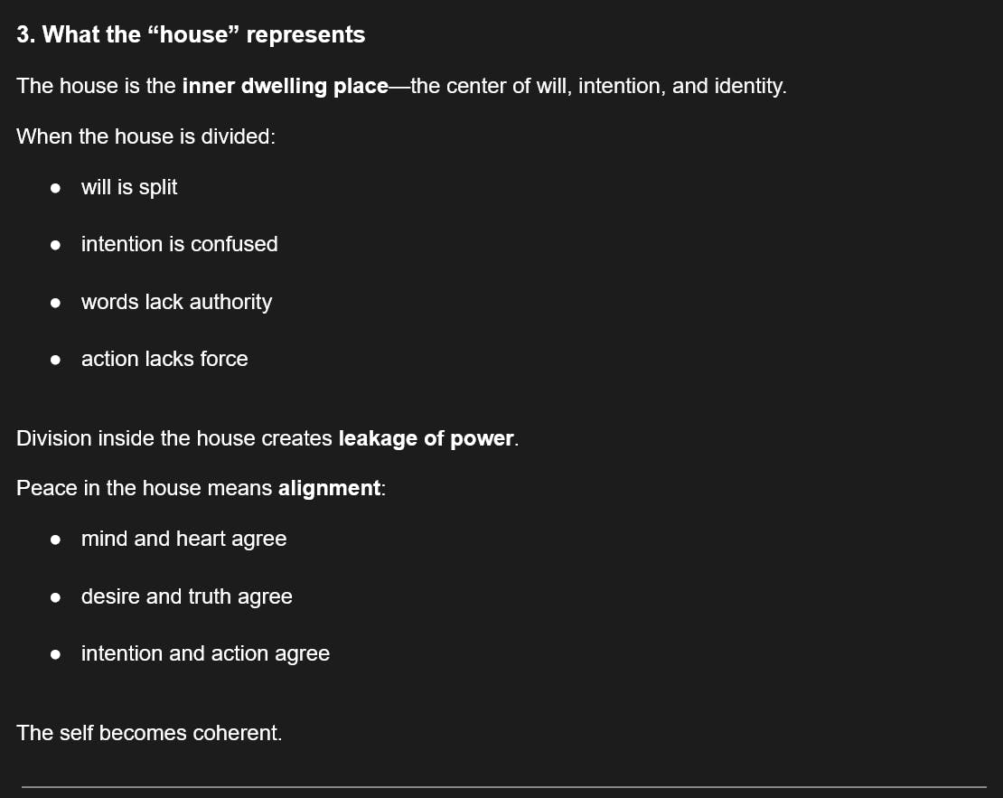
Task: Click the bullet text "mind and heart agree"
Action: coord(183,540)
